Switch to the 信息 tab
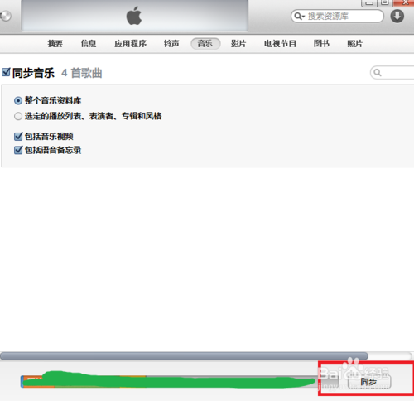Screen dimensions: 414x401 (89, 44)
